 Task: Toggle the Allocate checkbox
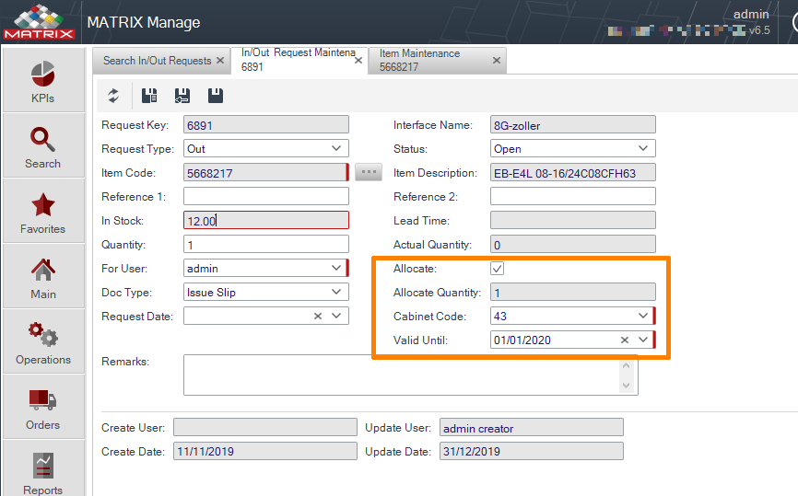498,269
